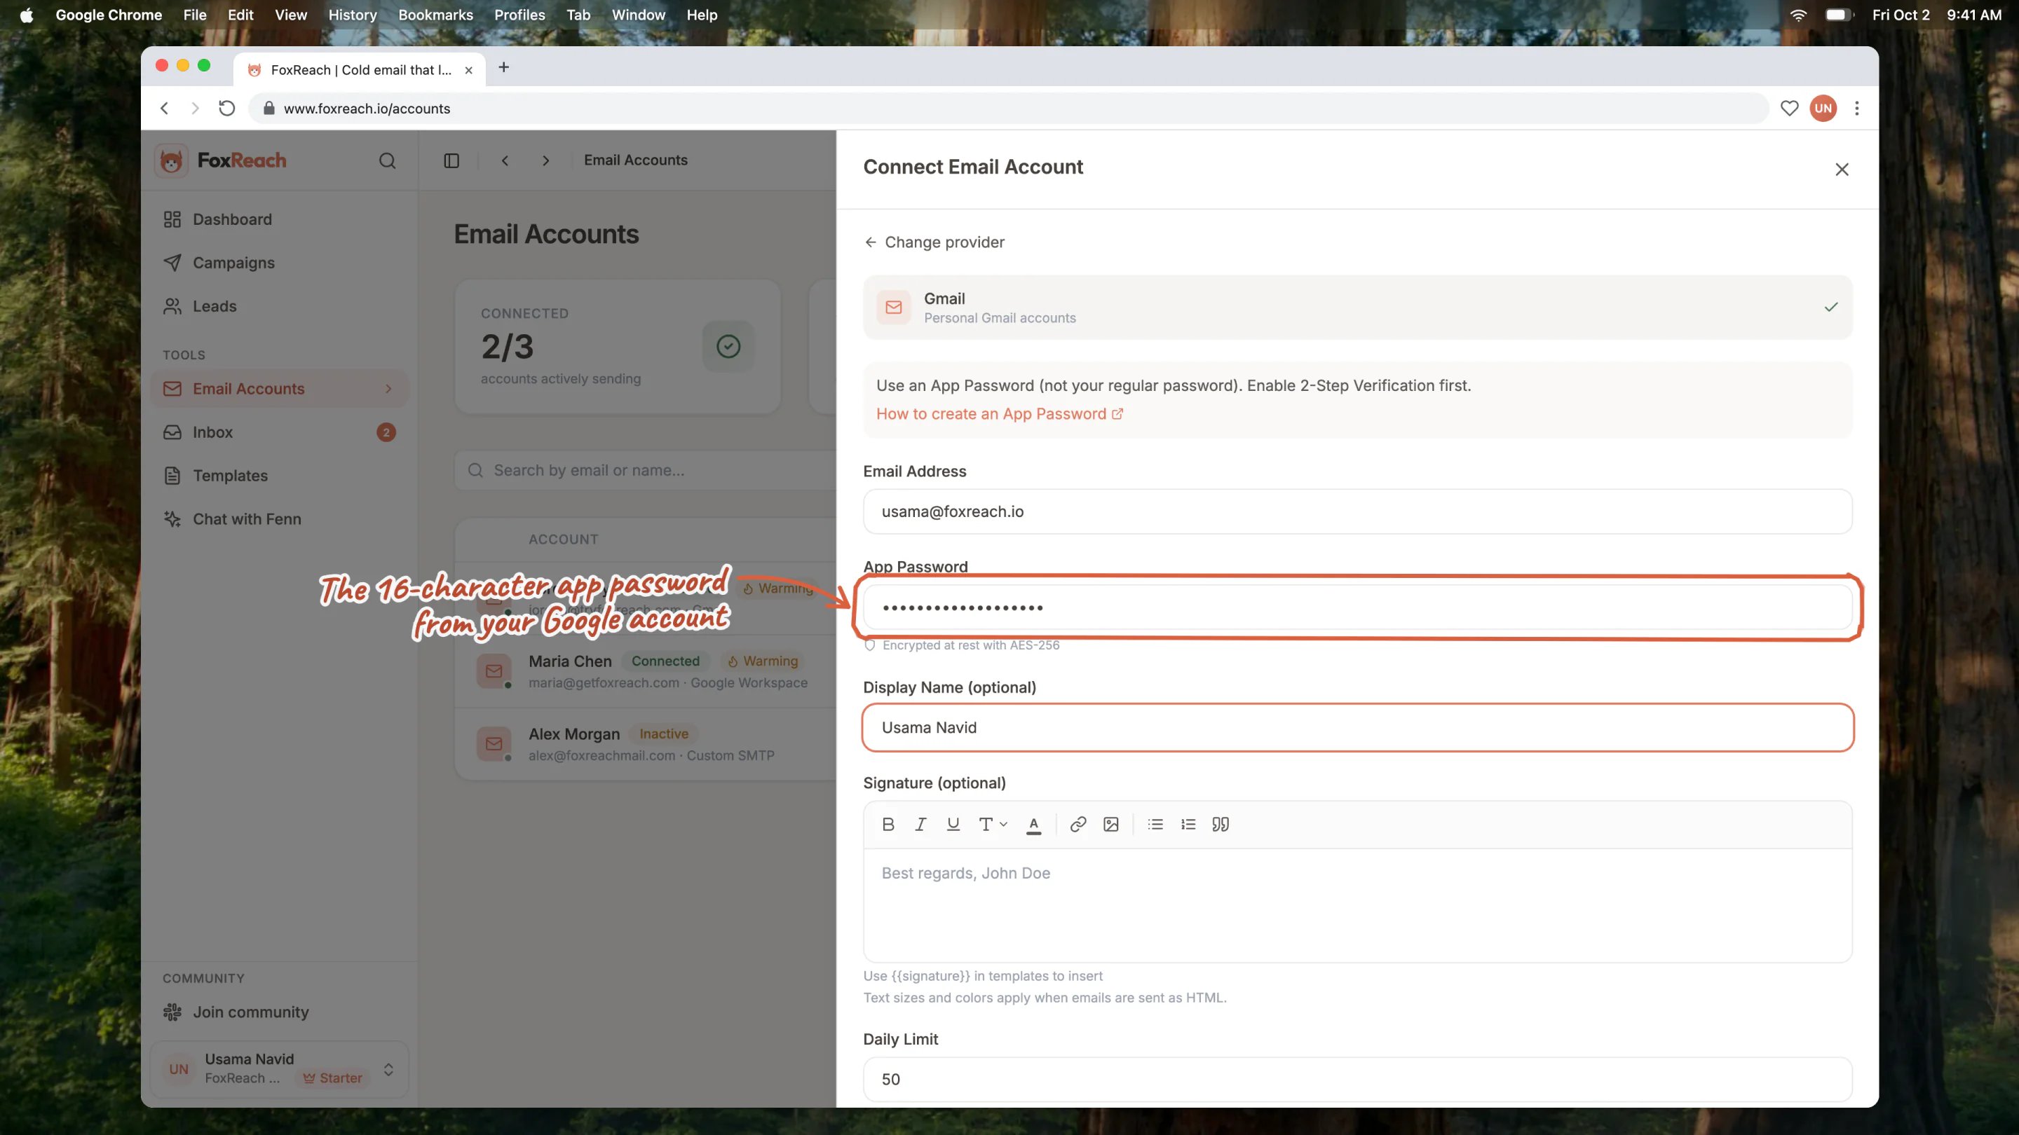Toggle bullet list in signature editor
This screenshot has width=2019, height=1135.
click(1155, 824)
